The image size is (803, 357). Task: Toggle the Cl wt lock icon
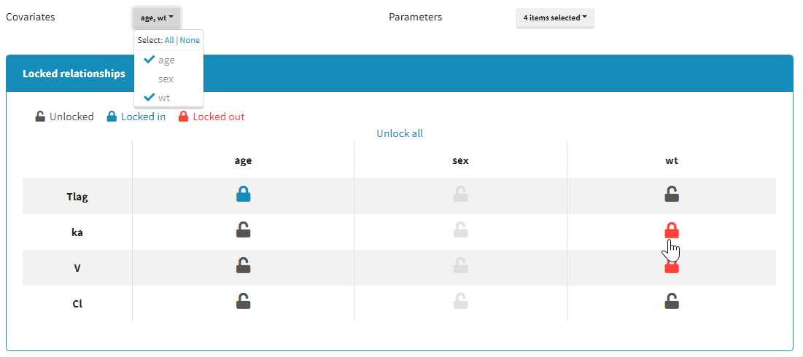click(672, 301)
